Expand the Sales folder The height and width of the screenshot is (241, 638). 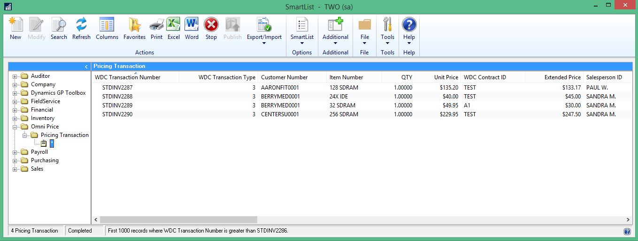coord(15,169)
